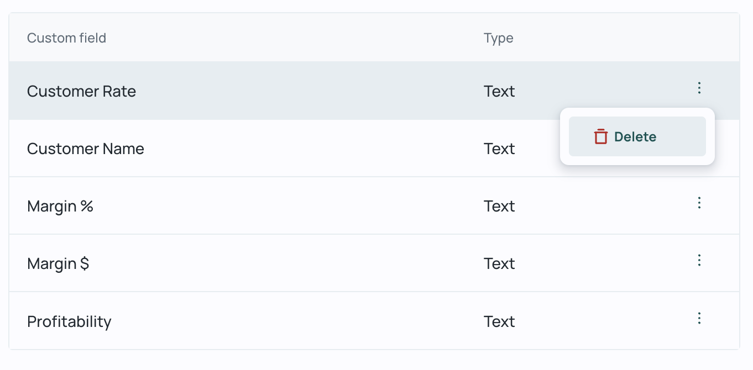Click the Text type of Customer Rate

click(499, 91)
